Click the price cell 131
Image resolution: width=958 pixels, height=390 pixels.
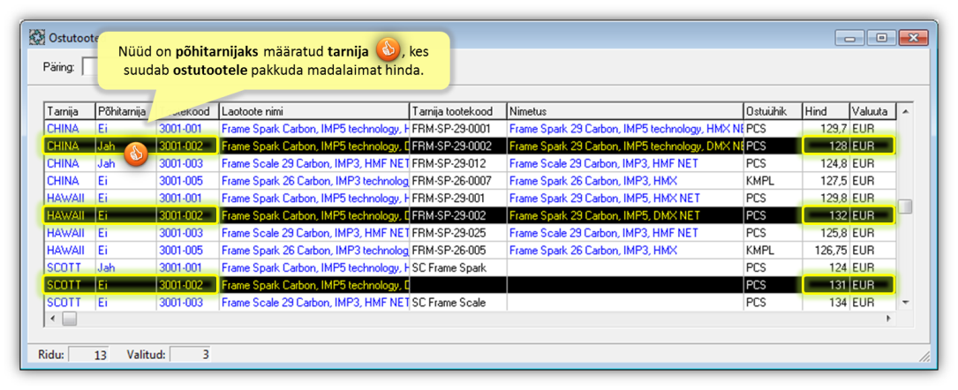pos(826,285)
